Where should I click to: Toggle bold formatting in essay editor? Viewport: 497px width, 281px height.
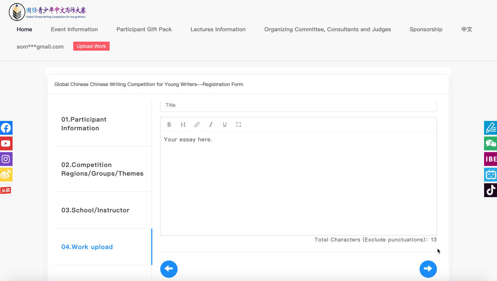coord(169,125)
